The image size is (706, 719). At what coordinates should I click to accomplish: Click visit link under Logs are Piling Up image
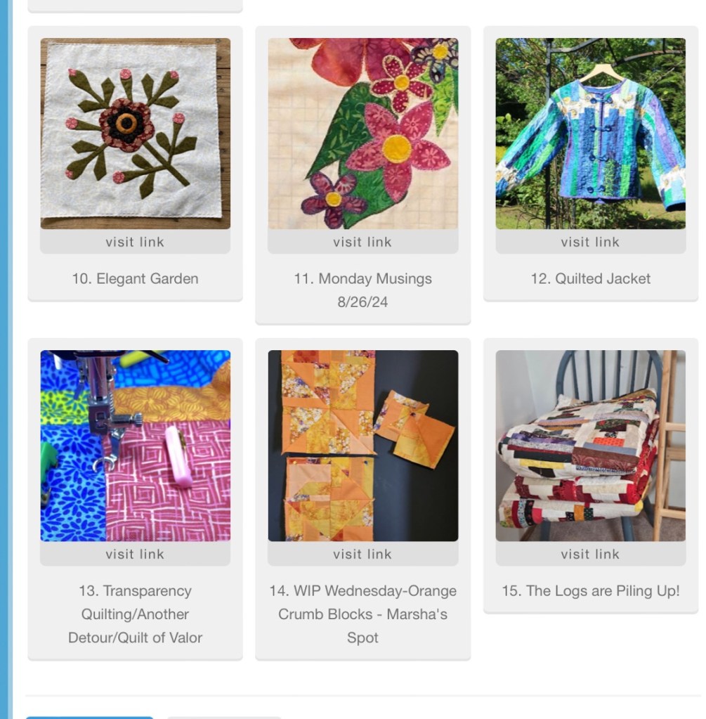[x=591, y=554]
